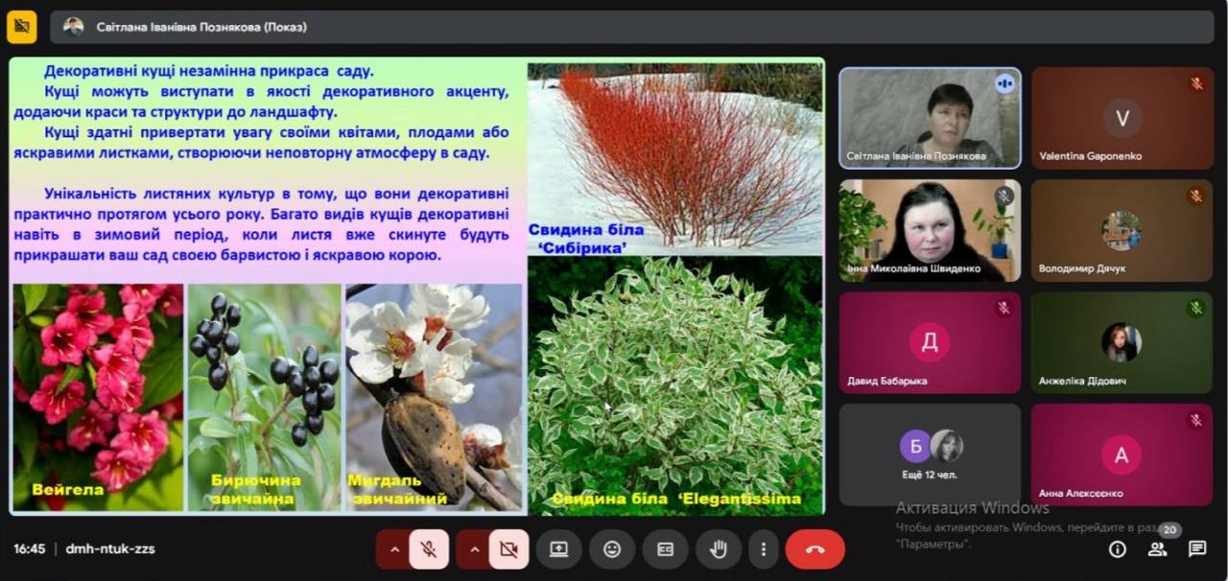Screen dimensions: 1228x581
Task: Open the three-dot more options menu
Action: 764,549
